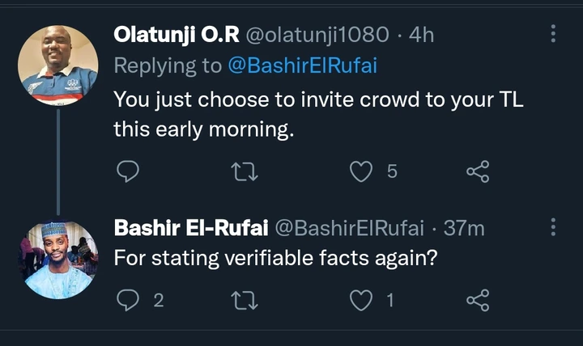
Task: Reply to Olatunji O.R's tweet
Action: point(128,171)
